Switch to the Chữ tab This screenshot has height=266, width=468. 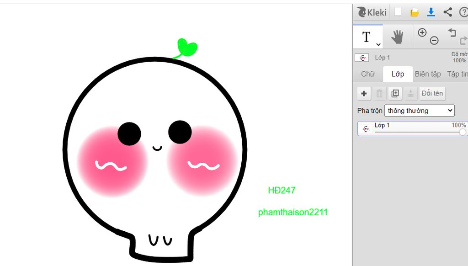(368, 74)
